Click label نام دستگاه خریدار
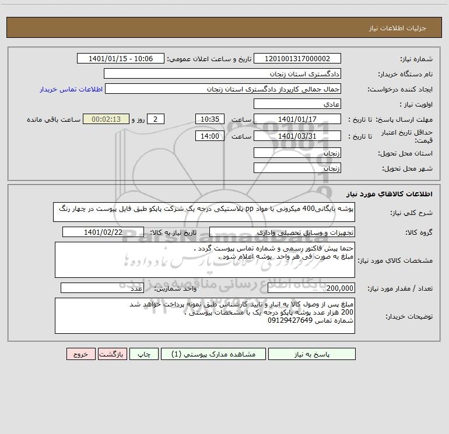The width and height of the screenshot is (449, 434). tap(405, 75)
